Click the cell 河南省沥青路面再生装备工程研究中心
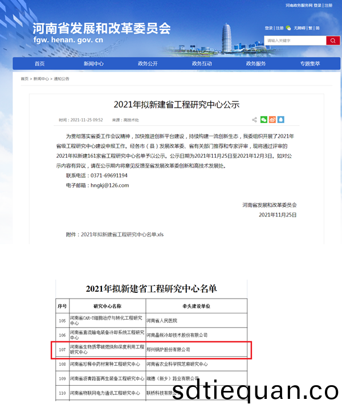This screenshot has width=342, height=416. click(107, 378)
